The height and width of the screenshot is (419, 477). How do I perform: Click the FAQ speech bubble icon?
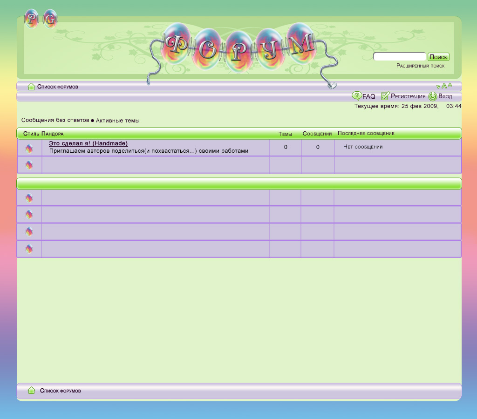pos(356,96)
